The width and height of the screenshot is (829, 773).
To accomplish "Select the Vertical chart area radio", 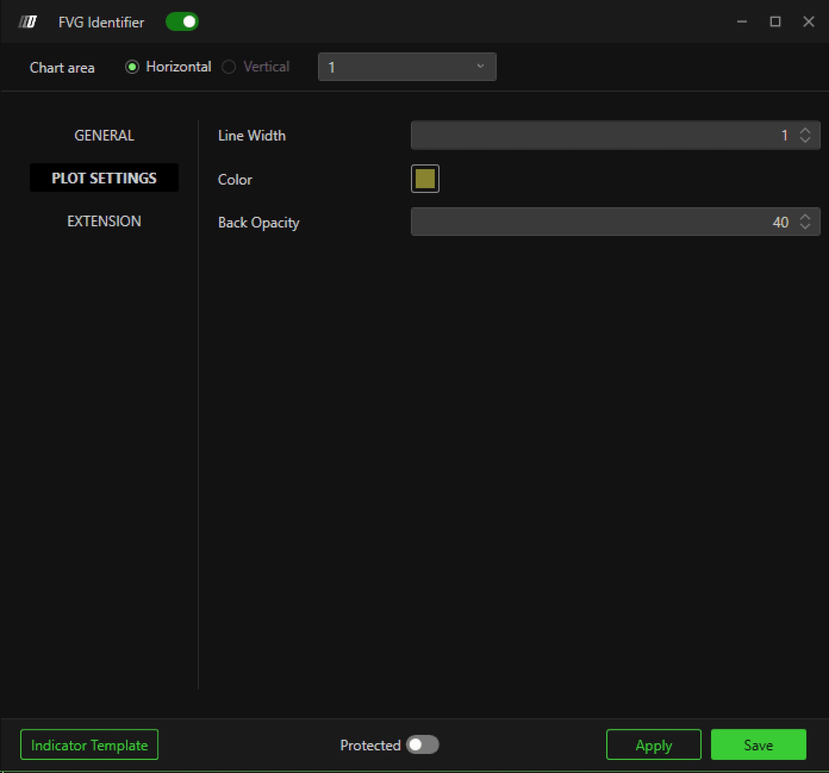I will (228, 67).
